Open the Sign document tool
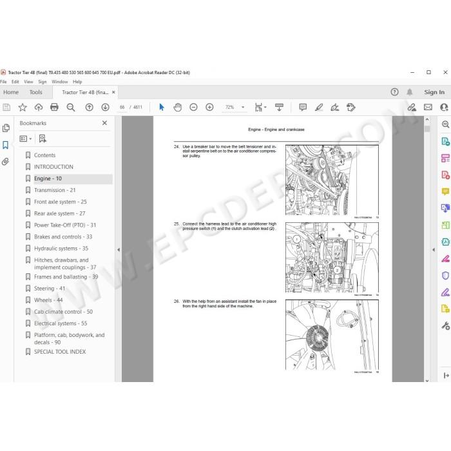 point(335,108)
